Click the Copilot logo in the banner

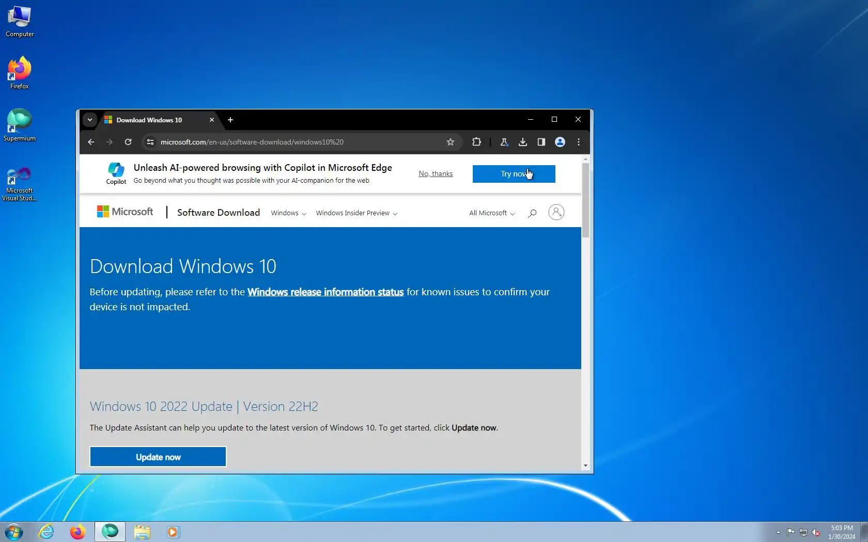[x=116, y=173]
